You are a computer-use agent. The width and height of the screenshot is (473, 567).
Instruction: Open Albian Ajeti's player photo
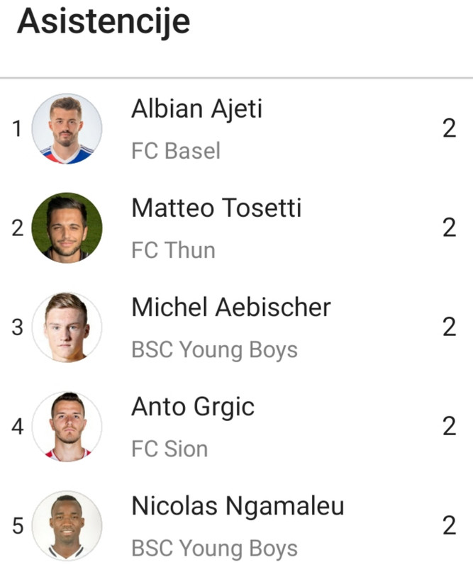[67, 129]
